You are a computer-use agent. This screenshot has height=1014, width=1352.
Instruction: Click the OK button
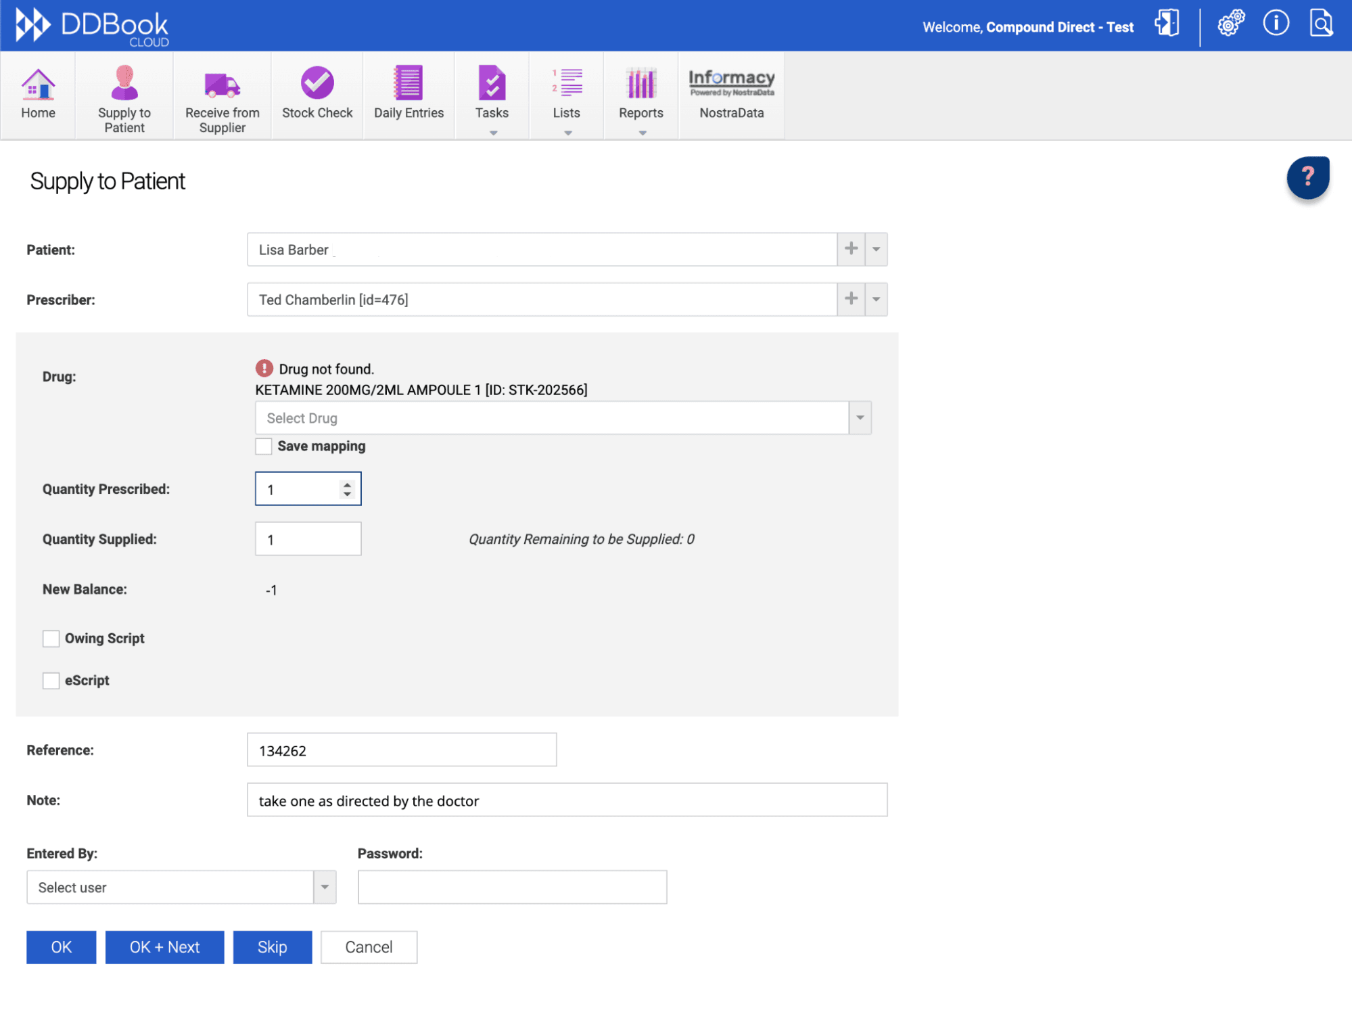[x=61, y=946]
